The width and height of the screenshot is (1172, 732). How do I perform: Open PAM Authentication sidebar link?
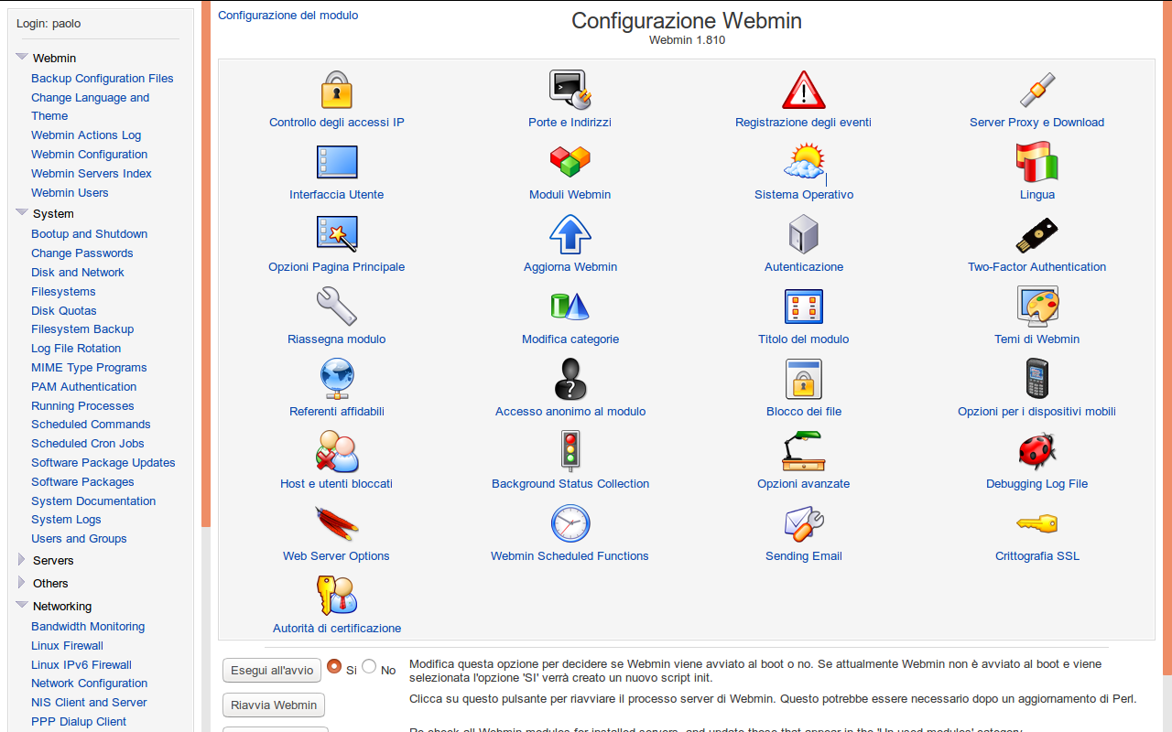(x=84, y=387)
